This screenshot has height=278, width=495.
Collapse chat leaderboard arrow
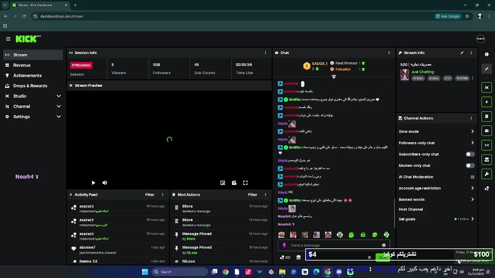[334, 77]
